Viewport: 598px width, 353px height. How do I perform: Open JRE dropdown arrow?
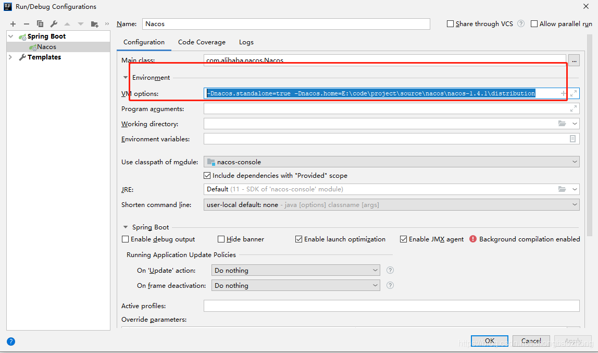575,189
